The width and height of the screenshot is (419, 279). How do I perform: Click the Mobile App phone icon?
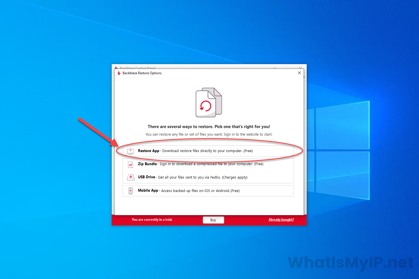click(130, 191)
